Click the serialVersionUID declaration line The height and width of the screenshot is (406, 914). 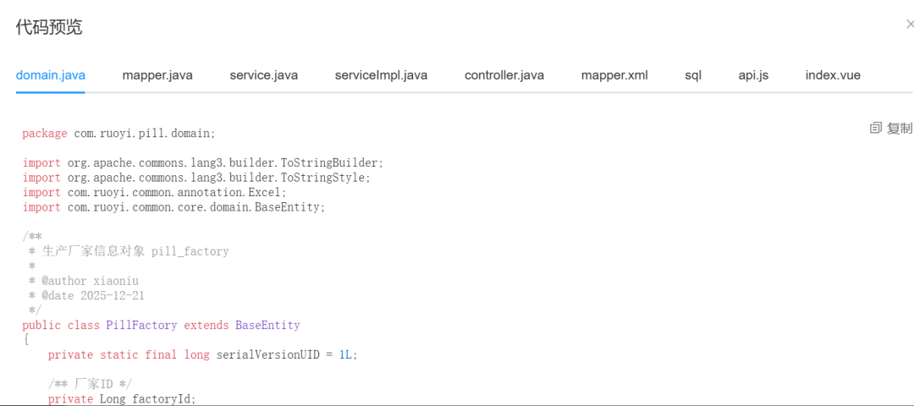pyautogui.click(x=202, y=354)
